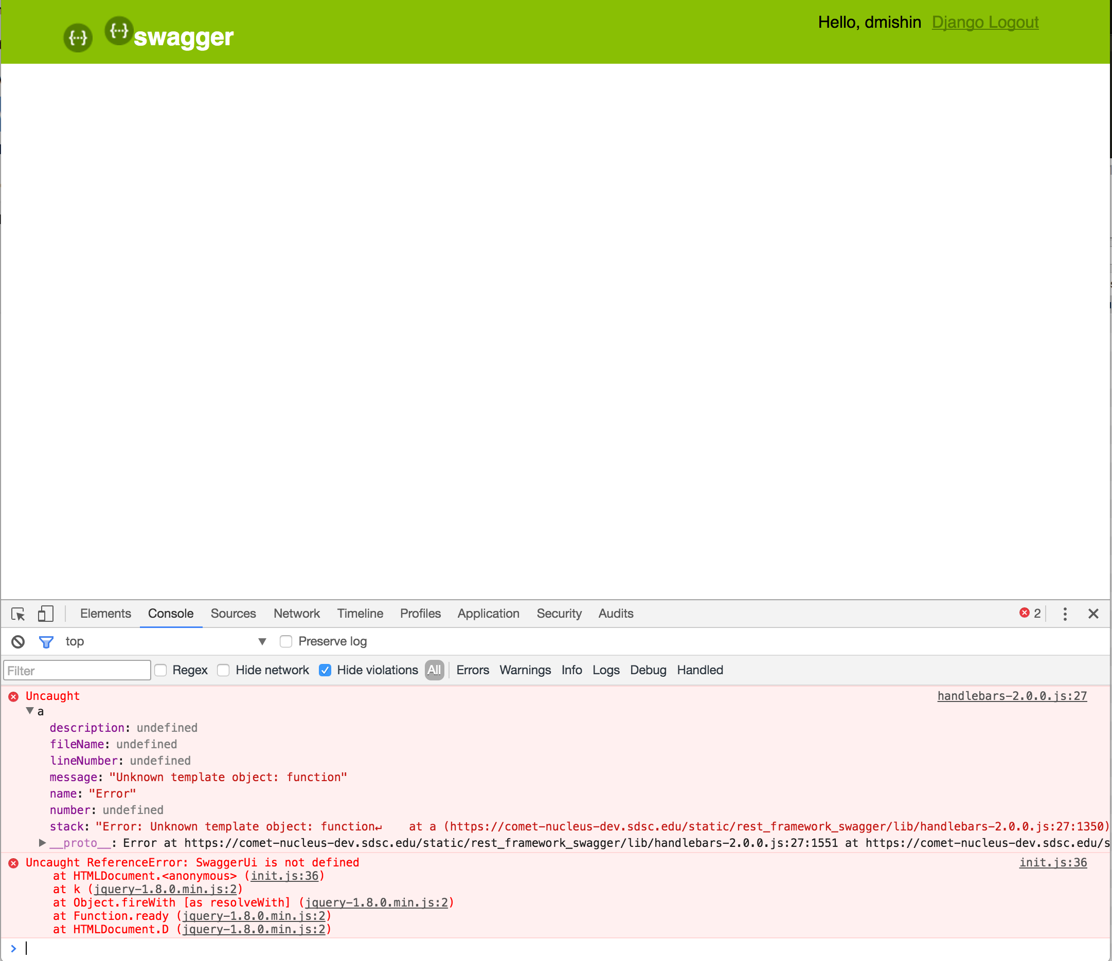Switch to the Network tab
1112x961 pixels.
coord(296,614)
